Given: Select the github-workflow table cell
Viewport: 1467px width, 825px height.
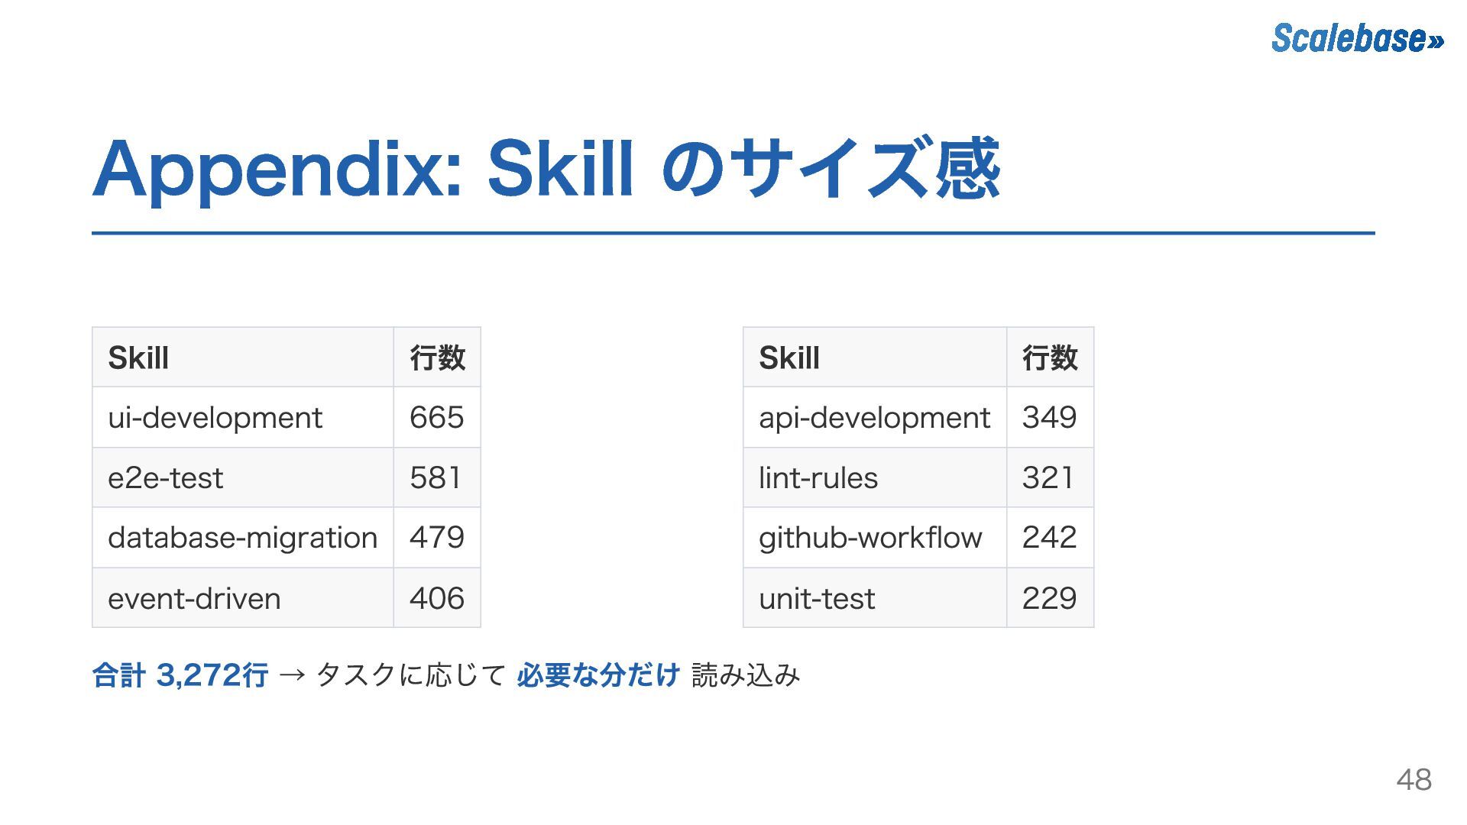Looking at the screenshot, I should 870,538.
